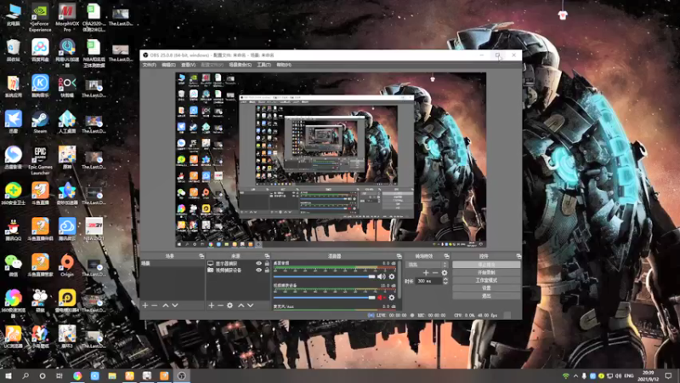Image resolution: width=680 pixels, height=383 pixels.
Task: Open source properties gear in Sources panel
Action: point(229,306)
